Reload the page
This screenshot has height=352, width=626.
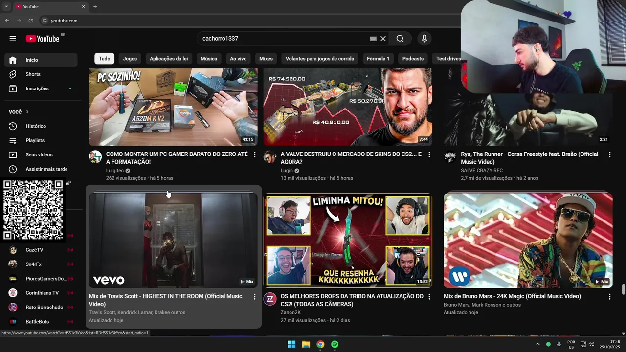tap(30, 21)
